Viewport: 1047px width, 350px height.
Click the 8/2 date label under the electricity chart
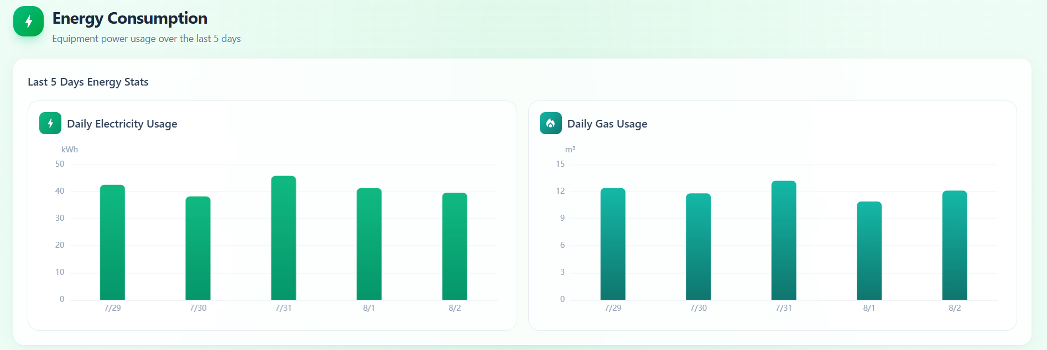pyautogui.click(x=455, y=308)
